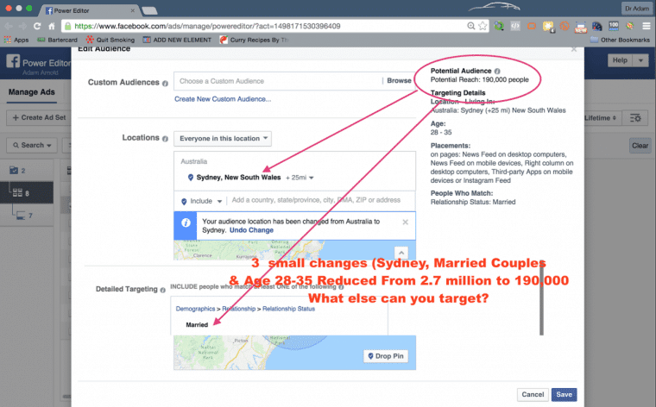Click Custom Audiences info icon

165,83
